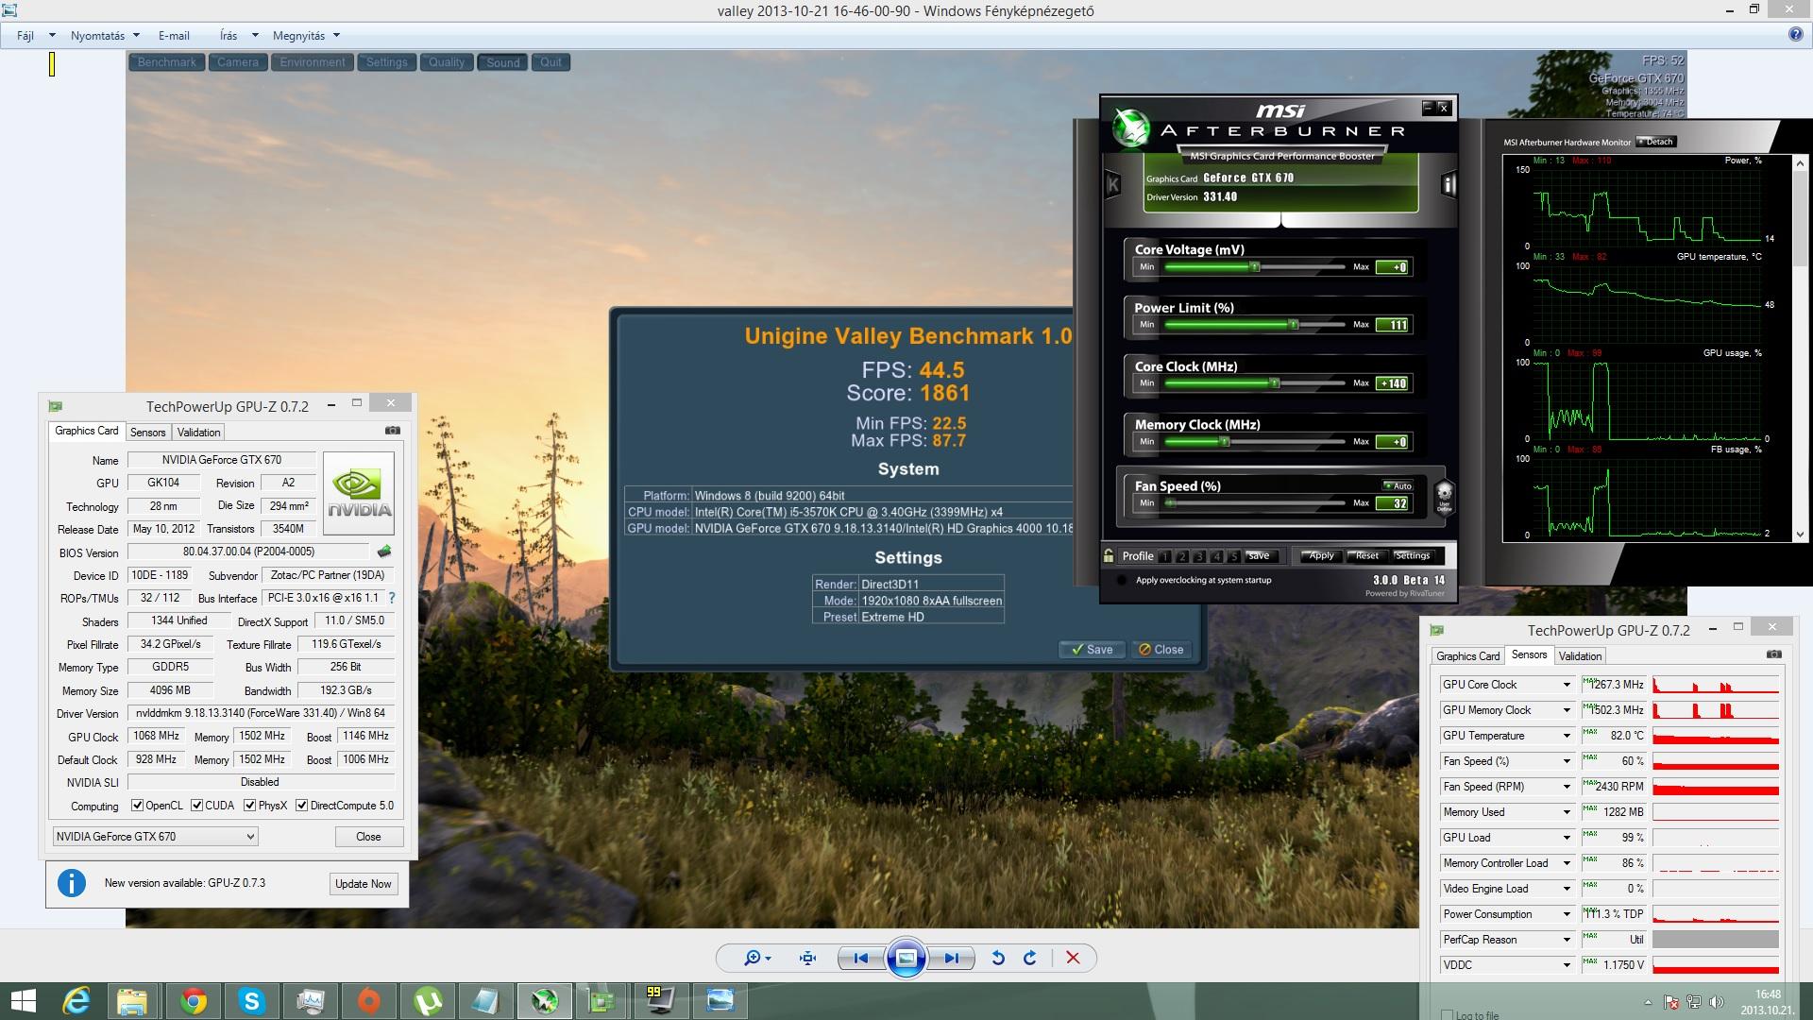Open the zoom magnifier control
Screen dimensions: 1813x1020
click(753, 958)
